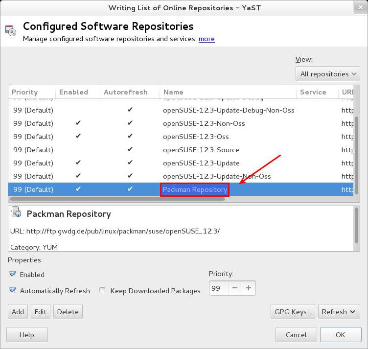The width and height of the screenshot is (368, 349).
Task: Click the repository list horizontal scrollbar
Action: tap(117, 199)
